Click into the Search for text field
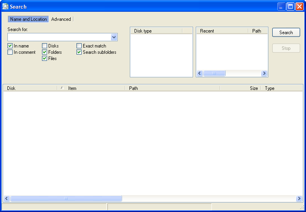The width and height of the screenshot is (306, 212). point(59,37)
